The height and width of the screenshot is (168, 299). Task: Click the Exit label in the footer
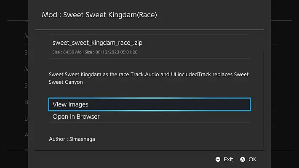[228, 159]
